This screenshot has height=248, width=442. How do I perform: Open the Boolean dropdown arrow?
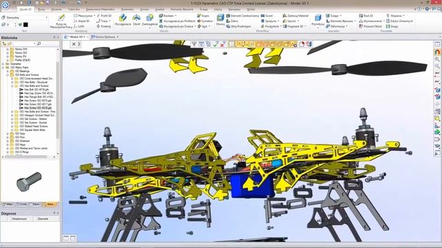pyautogui.click(x=176, y=16)
